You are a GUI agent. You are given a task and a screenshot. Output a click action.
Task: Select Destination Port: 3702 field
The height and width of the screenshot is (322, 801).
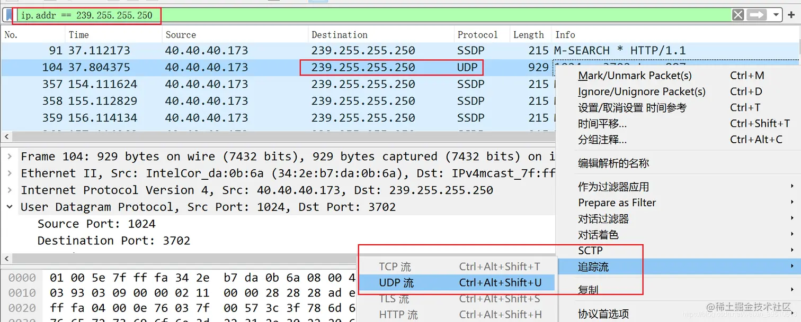click(x=114, y=241)
